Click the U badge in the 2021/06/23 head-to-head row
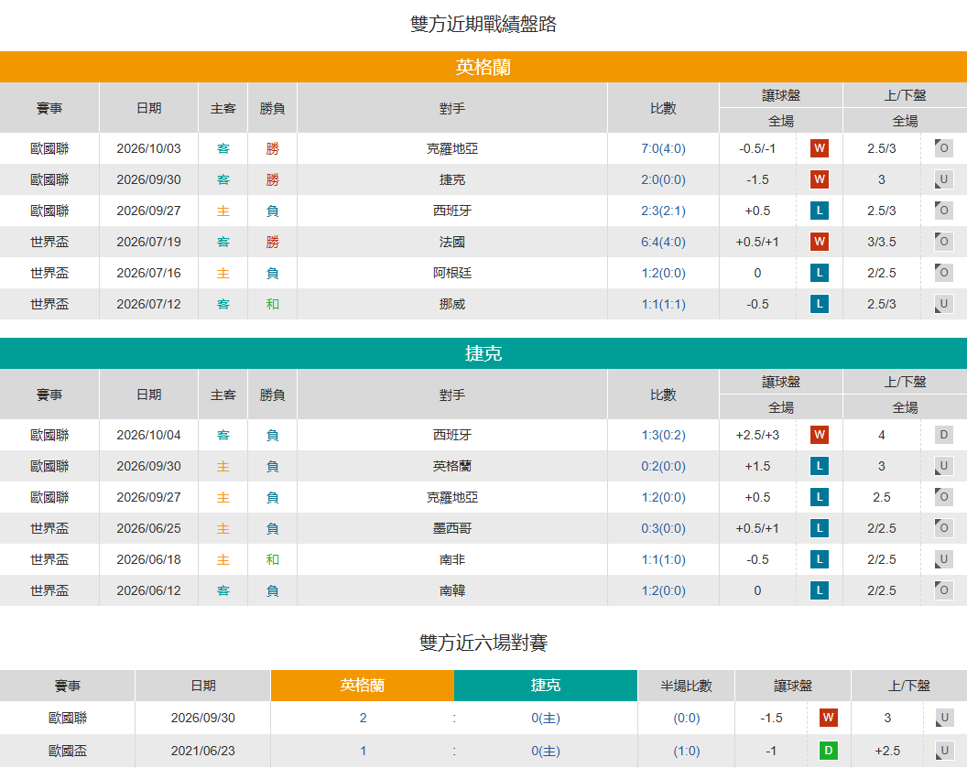This screenshot has height=768, width=967. point(943,751)
